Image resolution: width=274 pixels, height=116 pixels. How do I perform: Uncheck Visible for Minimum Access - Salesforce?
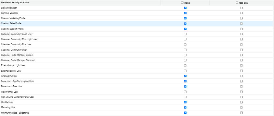point(185,113)
